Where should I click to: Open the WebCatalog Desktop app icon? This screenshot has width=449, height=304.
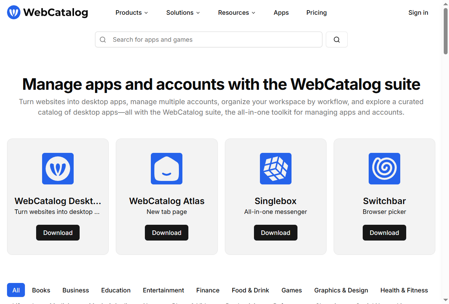pyautogui.click(x=58, y=169)
